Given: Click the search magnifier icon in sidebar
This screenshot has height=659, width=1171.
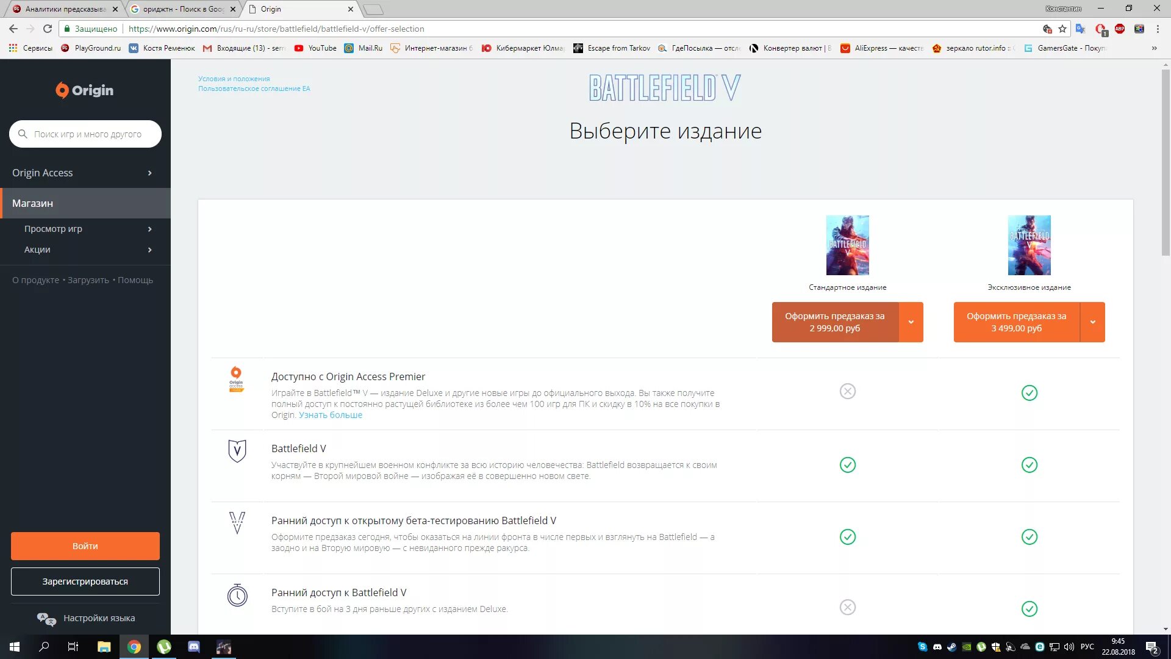Looking at the screenshot, I should click(23, 134).
